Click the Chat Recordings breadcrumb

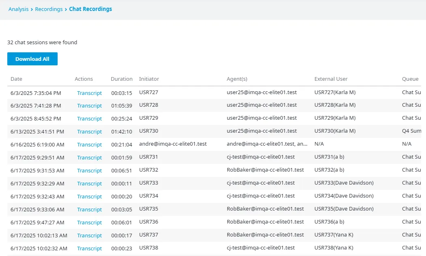pos(90,9)
